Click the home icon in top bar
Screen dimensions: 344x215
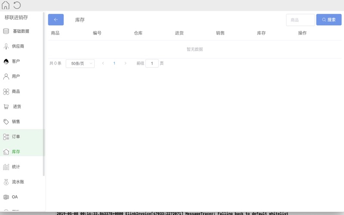tap(6, 5)
